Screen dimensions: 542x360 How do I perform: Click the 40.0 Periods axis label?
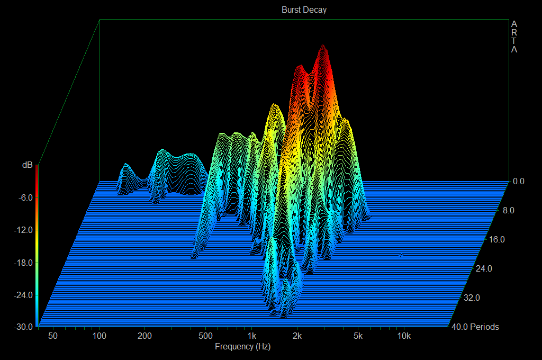pyautogui.click(x=475, y=327)
